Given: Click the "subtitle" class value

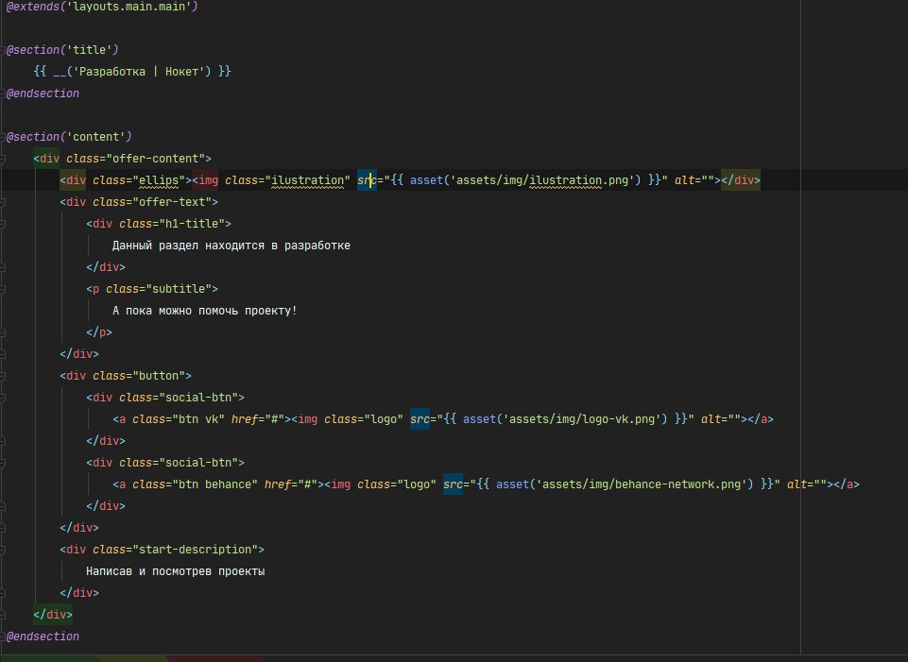Looking at the screenshot, I should coord(179,289).
